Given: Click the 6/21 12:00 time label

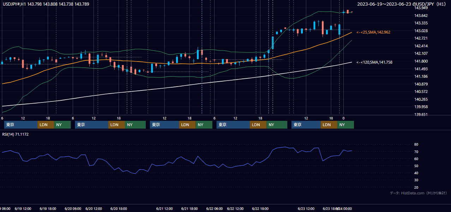Looking at the screenshot, I should pyautogui.click(x=164, y=209).
